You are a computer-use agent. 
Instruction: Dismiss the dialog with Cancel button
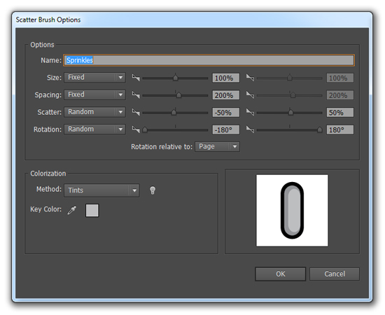click(335, 274)
